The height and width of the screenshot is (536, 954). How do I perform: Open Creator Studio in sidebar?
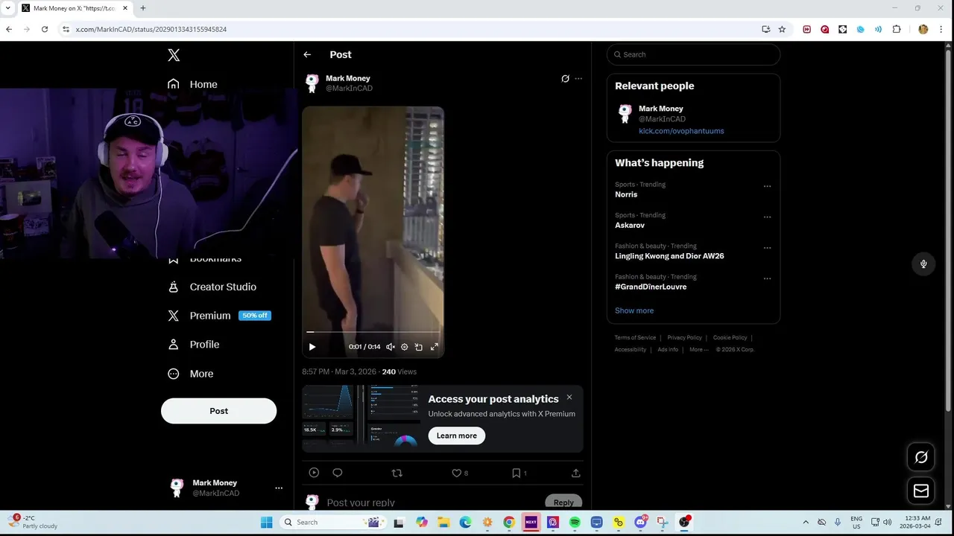(212, 287)
